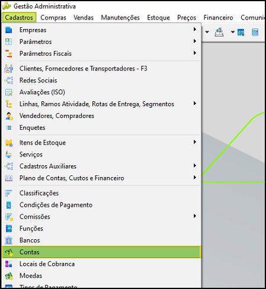Screen dimensions: 266x289
Task: Open the Manutenções menu
Action: coord(120,18)
